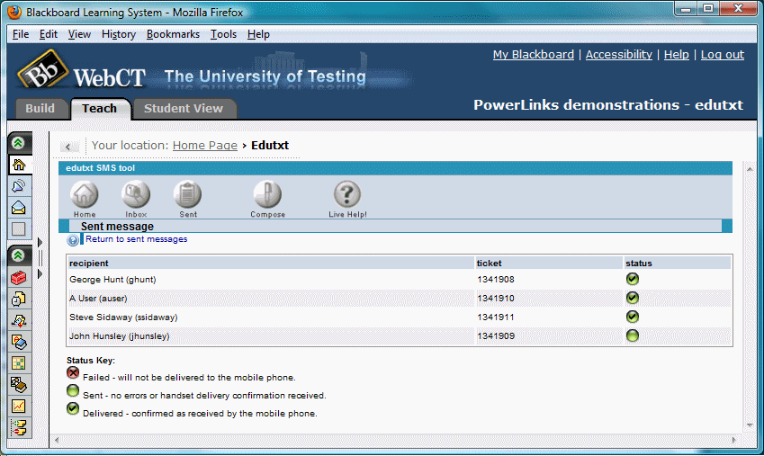Collapse the lower sidebar section with the green chevron
This screenshot has height=456, width=764.
[x=19, y=255]
